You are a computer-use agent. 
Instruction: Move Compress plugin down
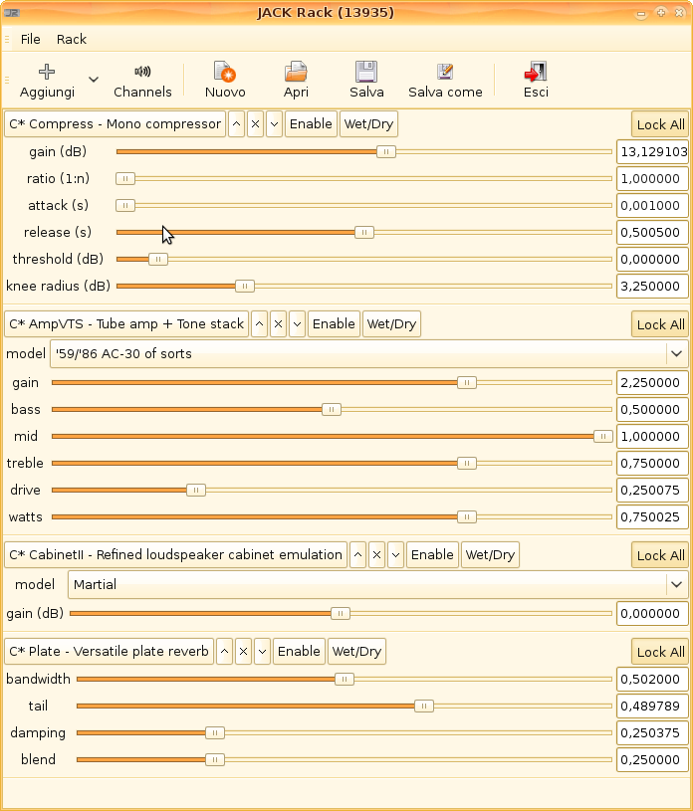[x=274, y=124]
